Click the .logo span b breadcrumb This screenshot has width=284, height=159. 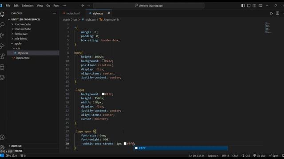coord(109,19)
